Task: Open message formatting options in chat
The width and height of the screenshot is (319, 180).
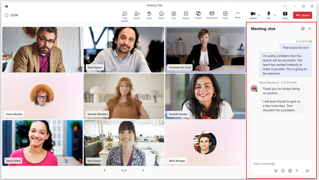Action: click(x=276, y=171)
